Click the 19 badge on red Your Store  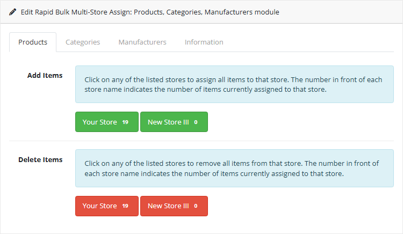coord(125,206)
